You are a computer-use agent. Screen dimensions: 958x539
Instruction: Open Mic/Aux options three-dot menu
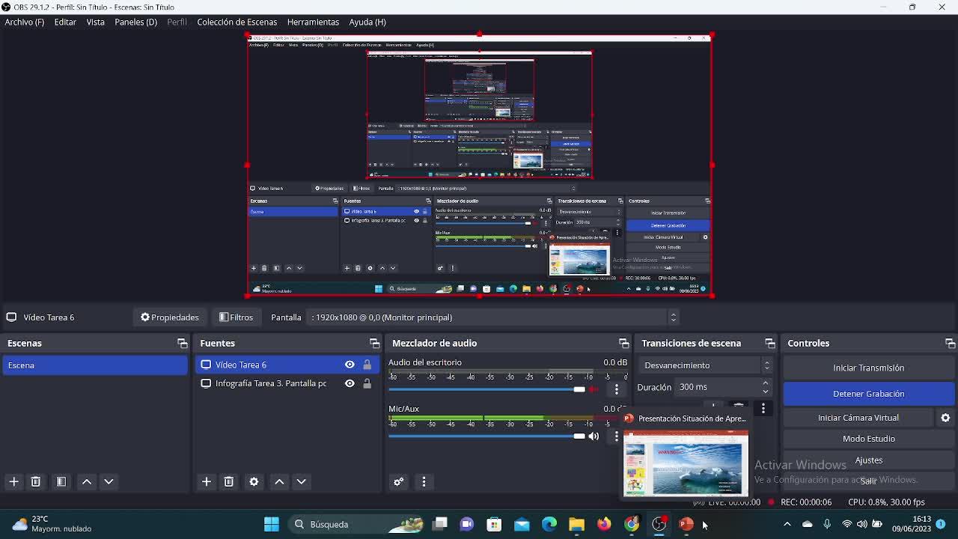point(617,436)
